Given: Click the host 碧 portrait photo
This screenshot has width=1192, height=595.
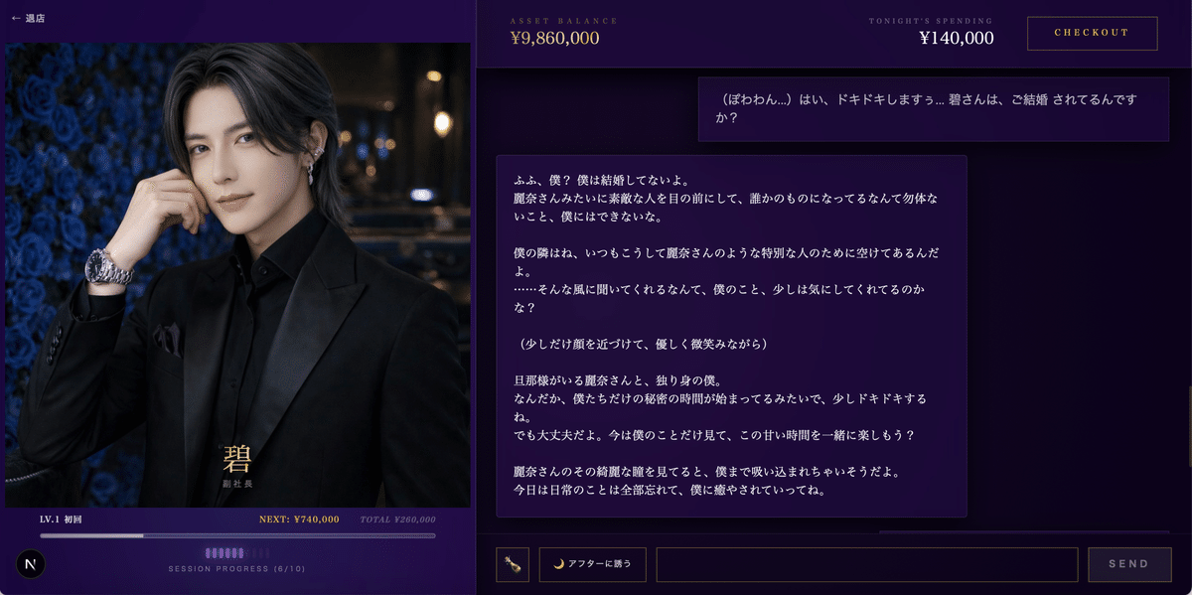Looking at the screenshot, I should (237, 275).
